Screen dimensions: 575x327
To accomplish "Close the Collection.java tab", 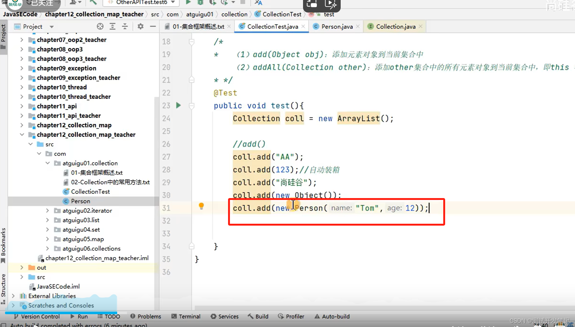I will click(420, 27).
